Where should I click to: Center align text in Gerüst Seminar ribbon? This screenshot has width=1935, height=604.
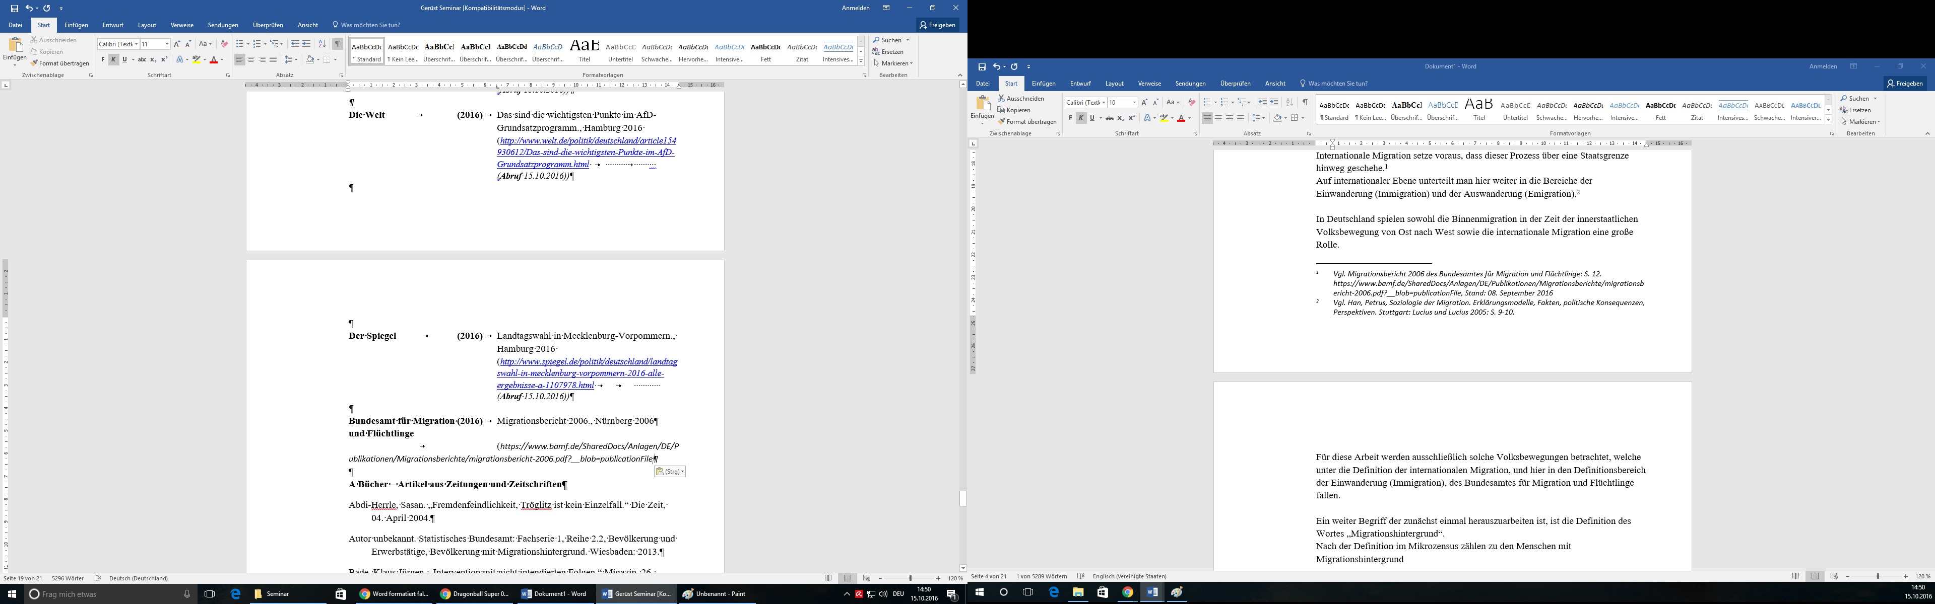(x=251, y=60)
